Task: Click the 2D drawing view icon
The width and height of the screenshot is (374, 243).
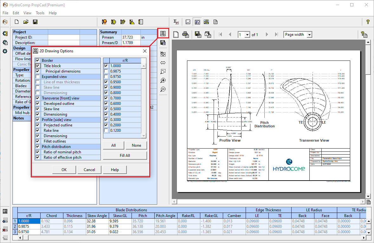Action: point(197,22)
